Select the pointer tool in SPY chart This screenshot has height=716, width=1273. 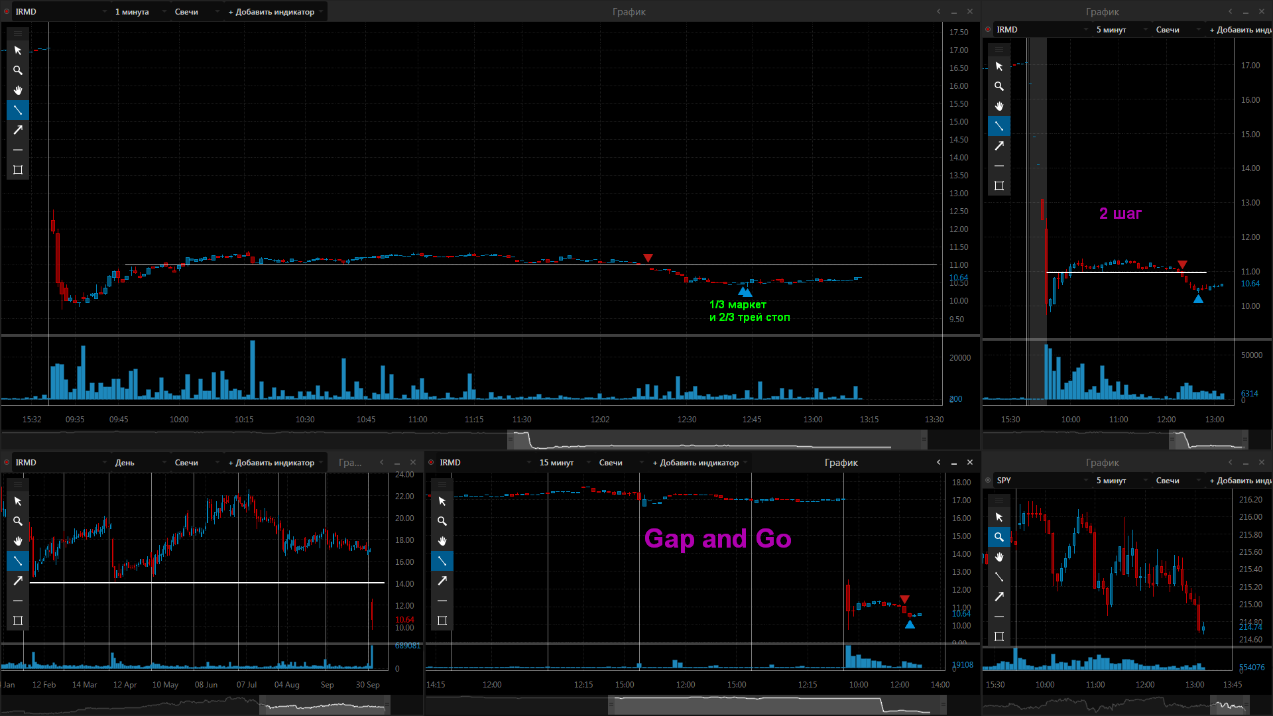(x=999, y=517)
